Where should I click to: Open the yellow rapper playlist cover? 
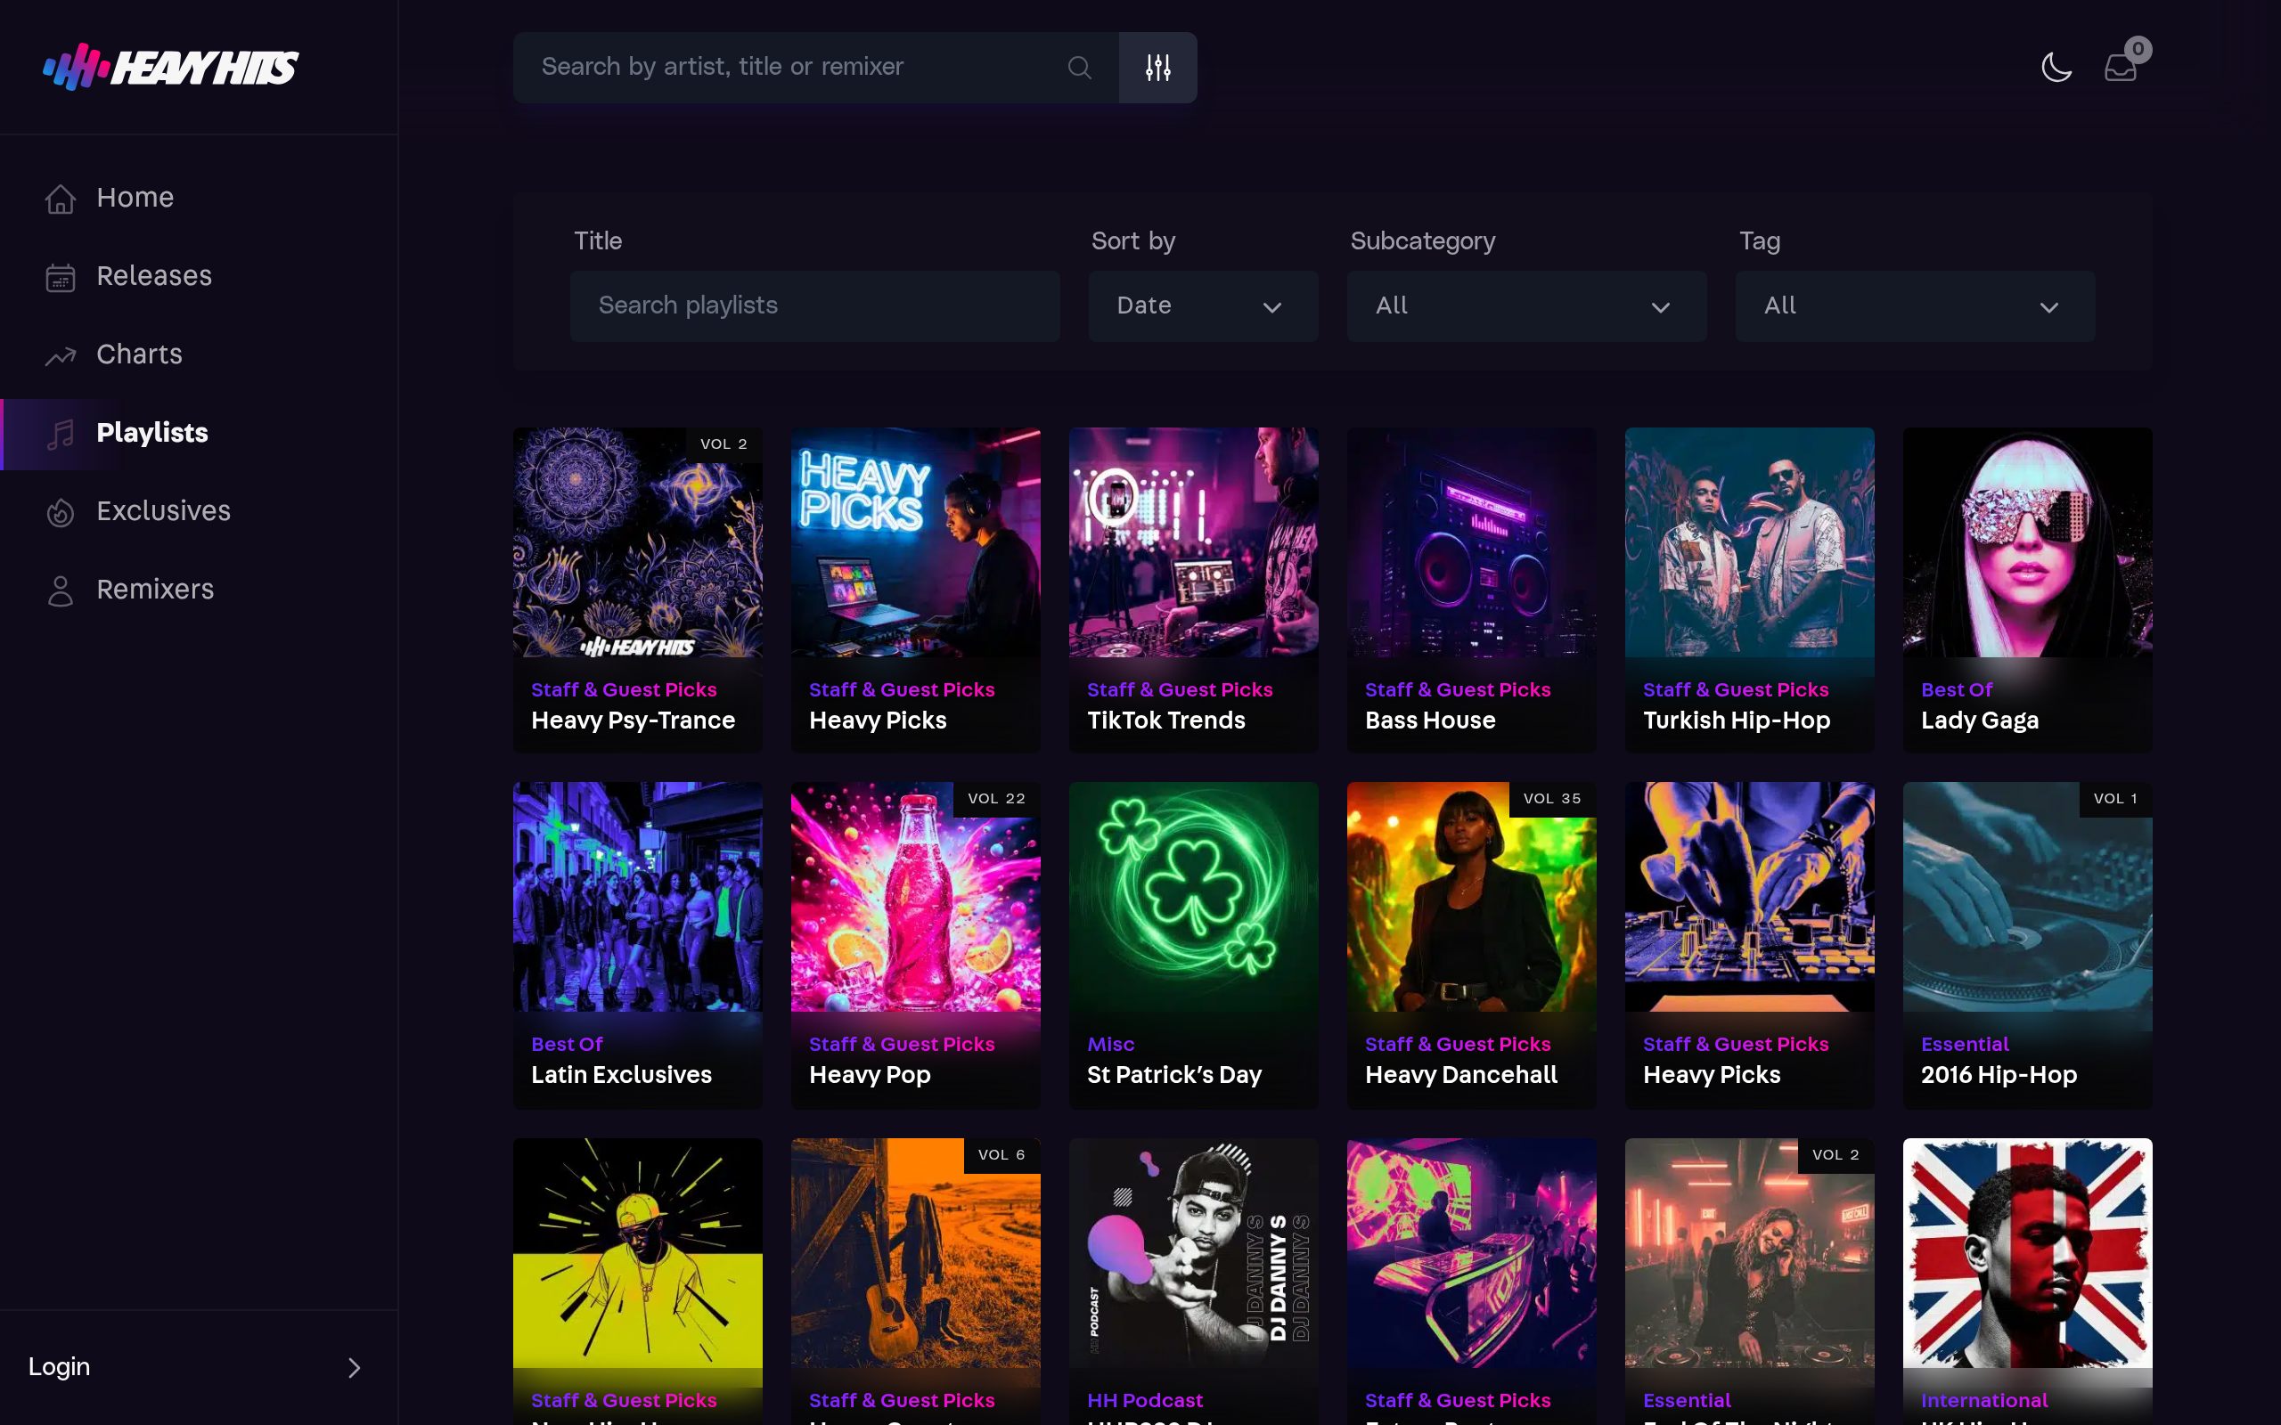(x=637, y=1253)
